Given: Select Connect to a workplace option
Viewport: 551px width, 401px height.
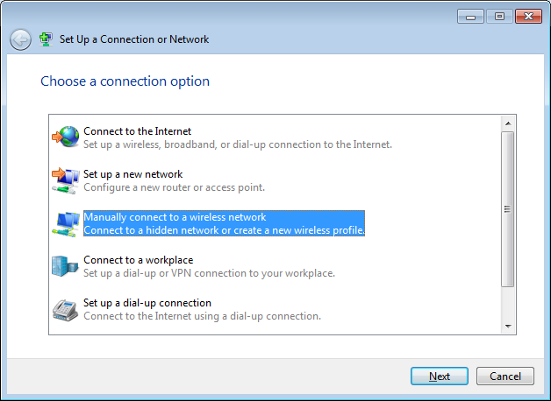Looking at the screenshot, I should coord(209,266).
